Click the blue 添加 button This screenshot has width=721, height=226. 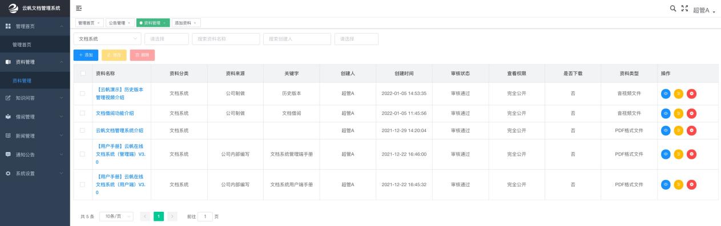[x=86, y=55]
